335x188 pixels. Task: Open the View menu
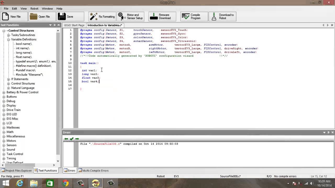24,9
